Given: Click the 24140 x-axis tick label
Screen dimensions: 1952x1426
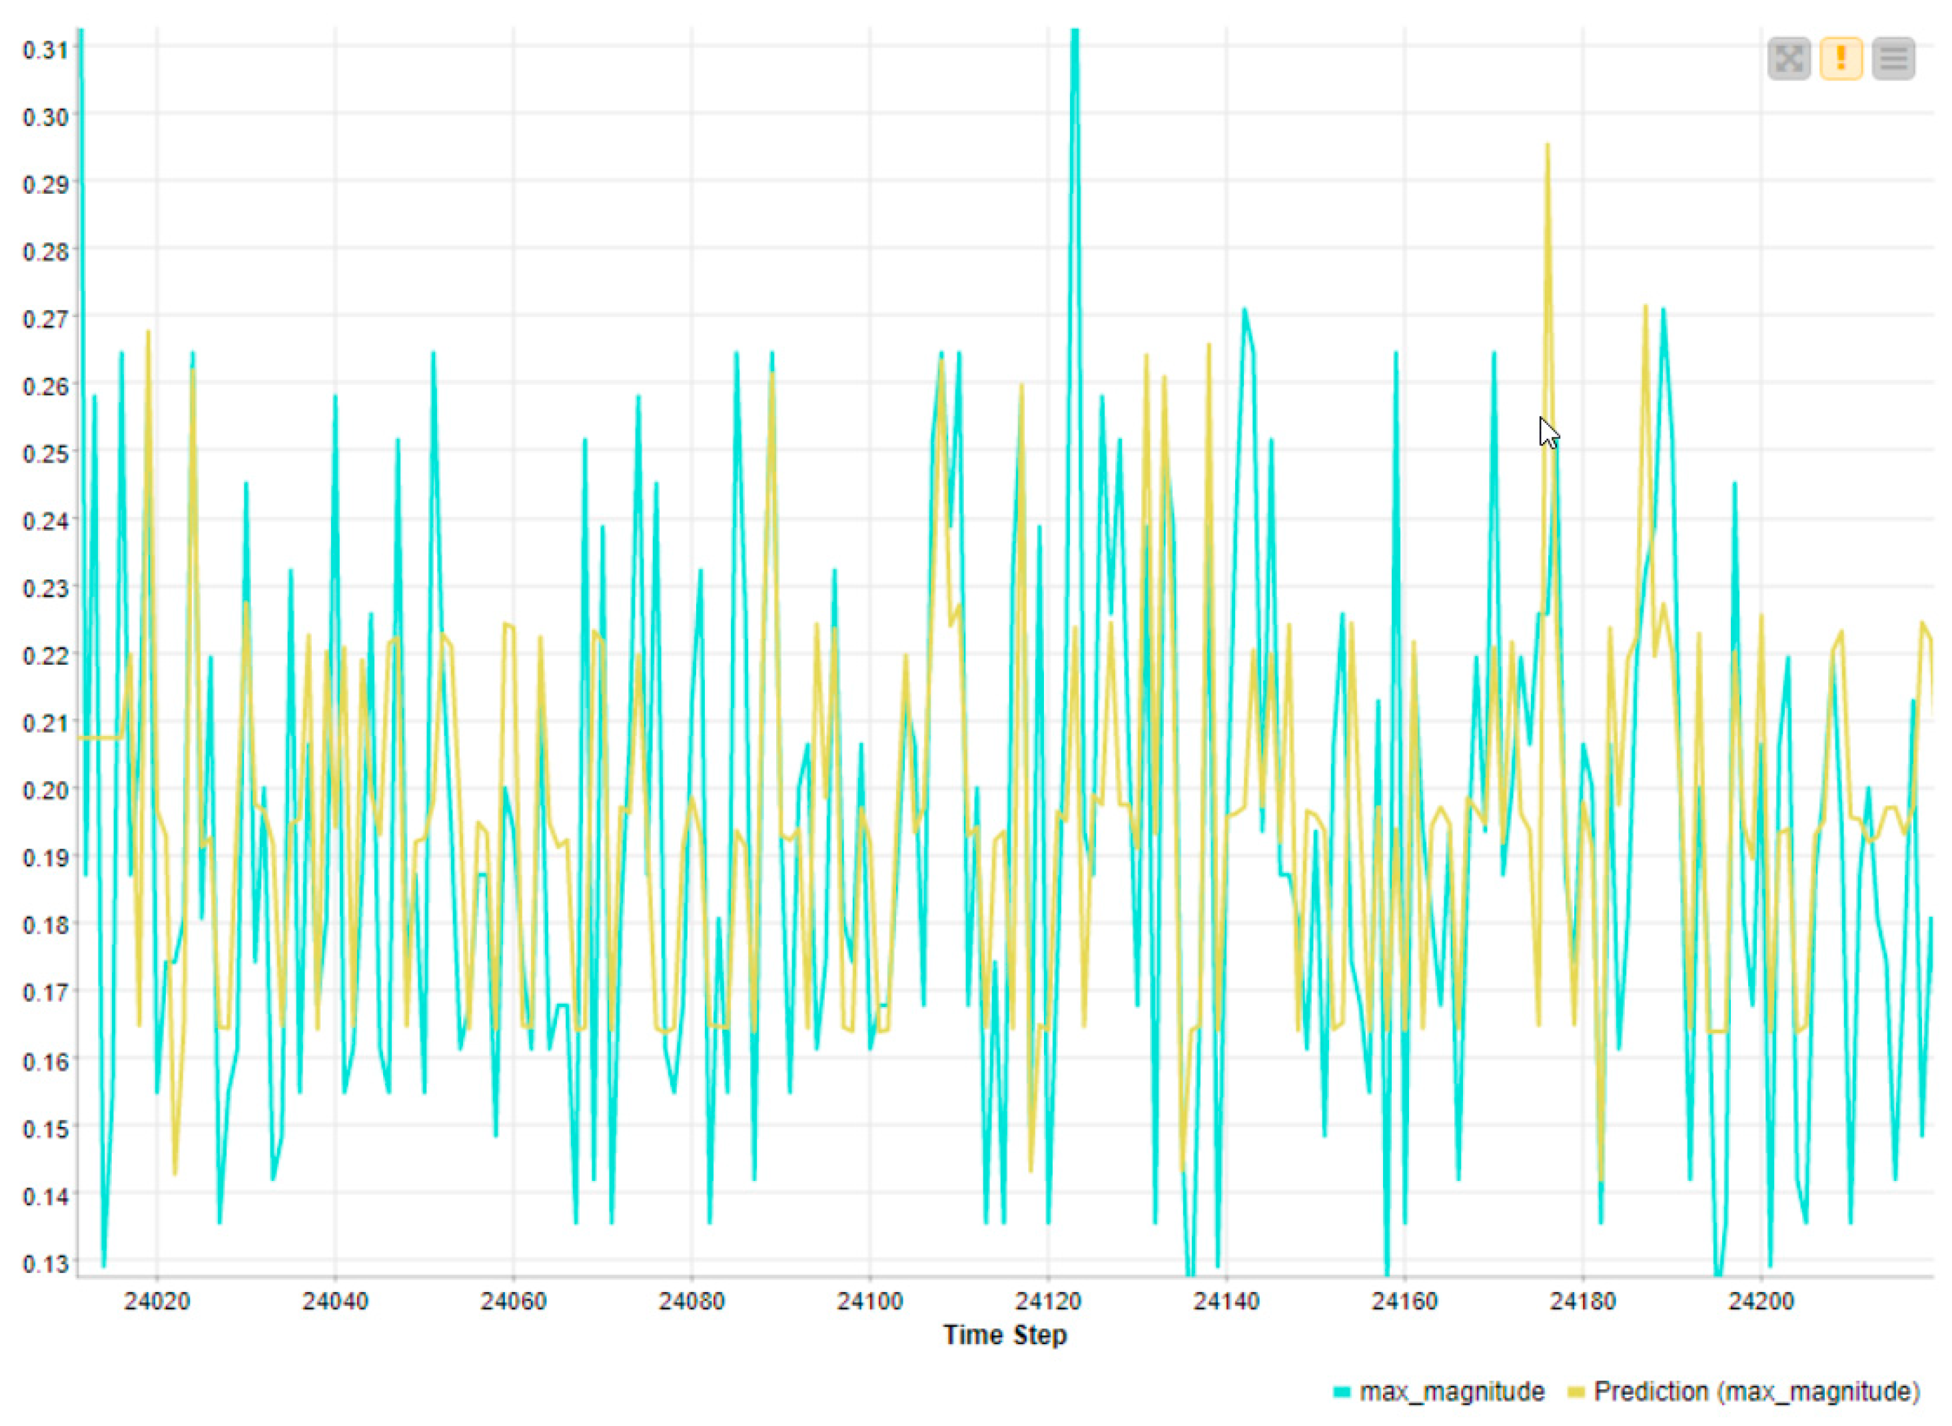Looking at the screenshot, I should [x=1226, y=1301].
